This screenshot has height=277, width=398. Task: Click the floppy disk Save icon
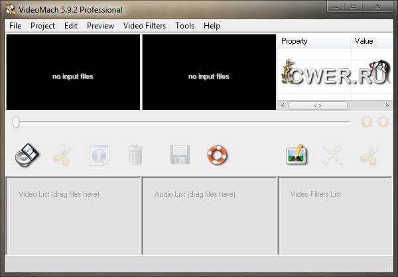pos(180,155)
